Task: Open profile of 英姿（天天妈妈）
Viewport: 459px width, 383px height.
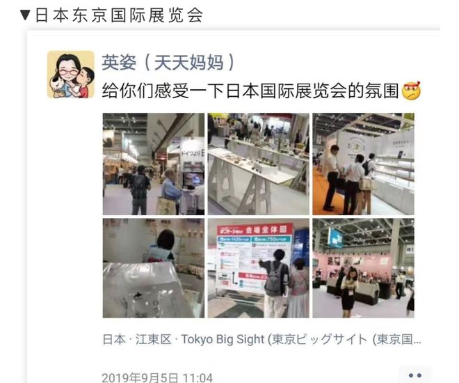Action: 168,63
